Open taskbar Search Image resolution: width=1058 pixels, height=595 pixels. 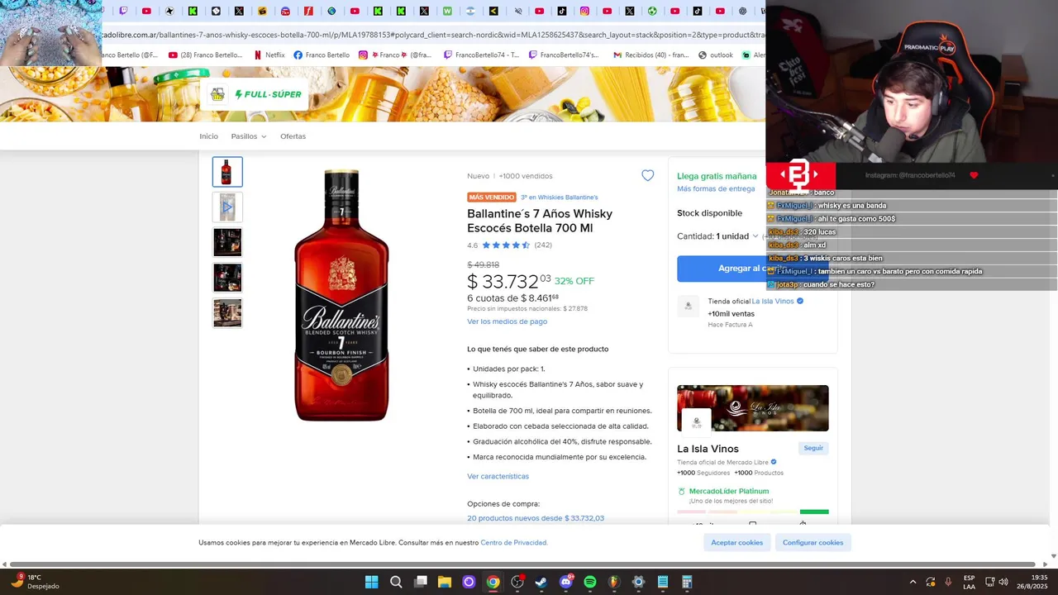[396, 582]
